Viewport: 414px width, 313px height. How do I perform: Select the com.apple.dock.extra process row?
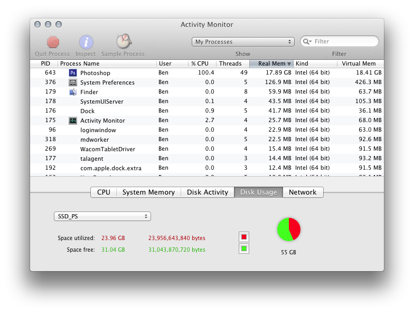207,168
